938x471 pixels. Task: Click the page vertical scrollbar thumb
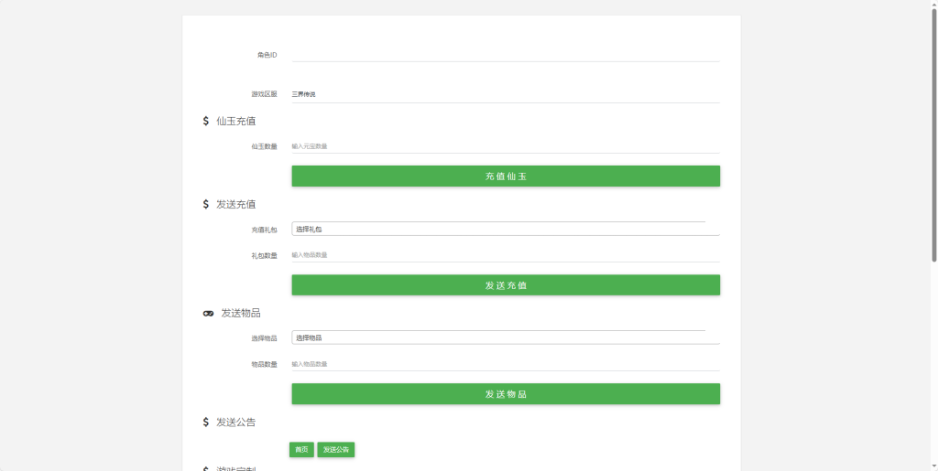point(933,134)
